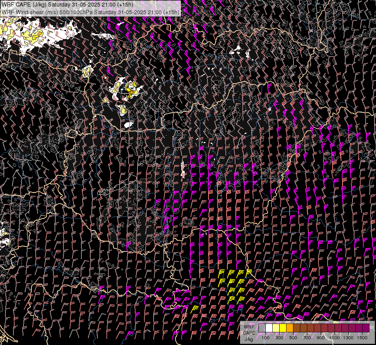This screenshot has width=376, height=345.
Task: Click the 500 legend tick label
Action: (293, 338)
